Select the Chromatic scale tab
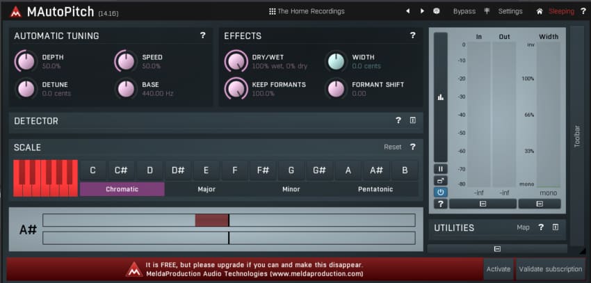591x283 pixels. [x=122, y=189]
